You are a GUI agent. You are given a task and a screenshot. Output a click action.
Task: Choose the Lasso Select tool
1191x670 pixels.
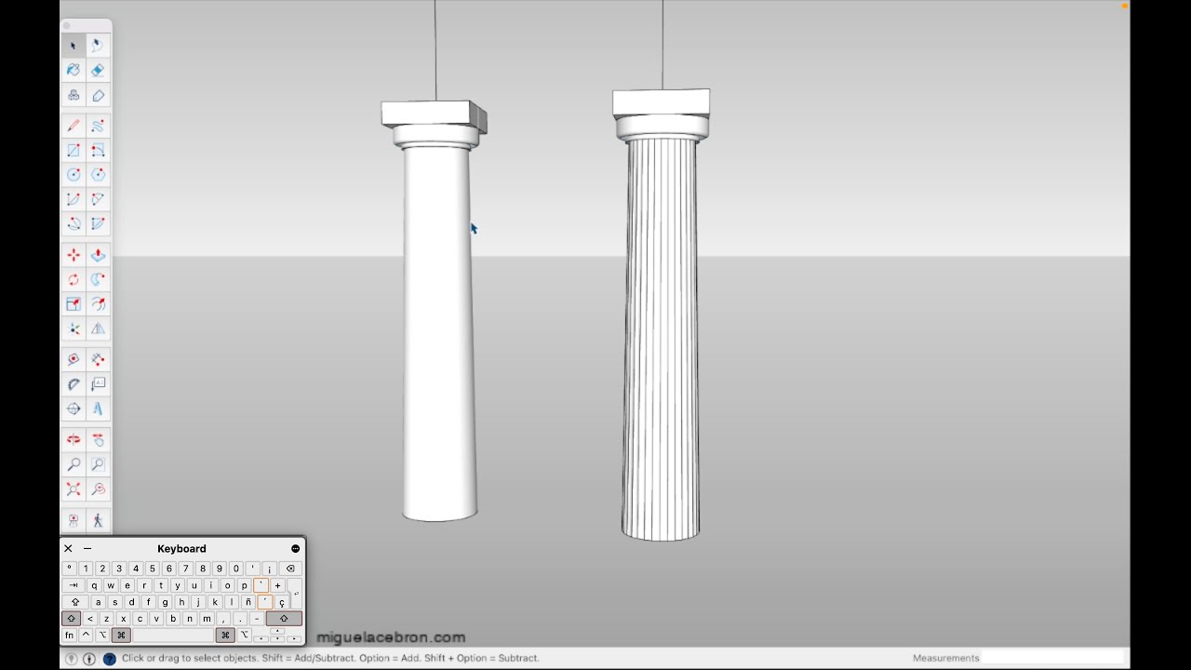tap(98, 45)
